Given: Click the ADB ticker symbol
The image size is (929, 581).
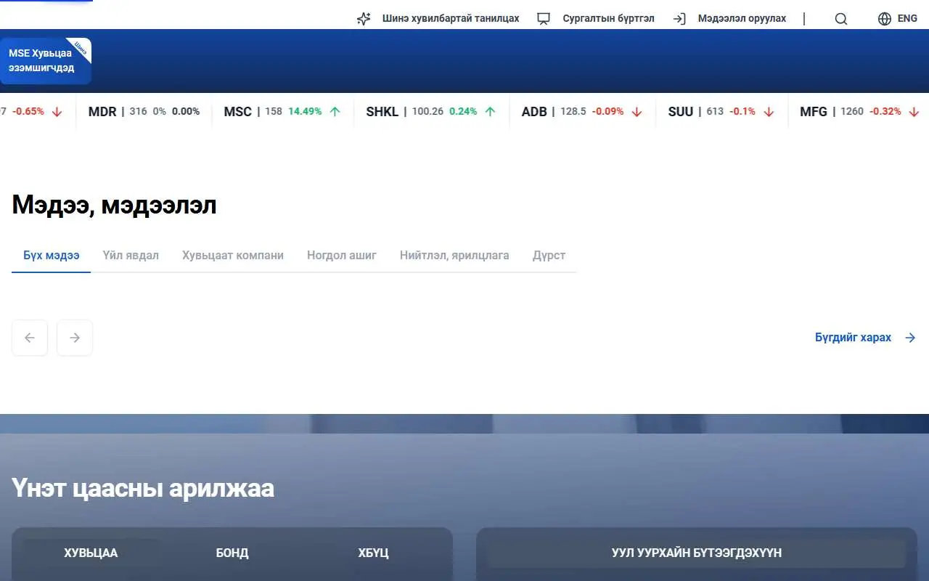Looking at the screenshot, I should (534, 112).
